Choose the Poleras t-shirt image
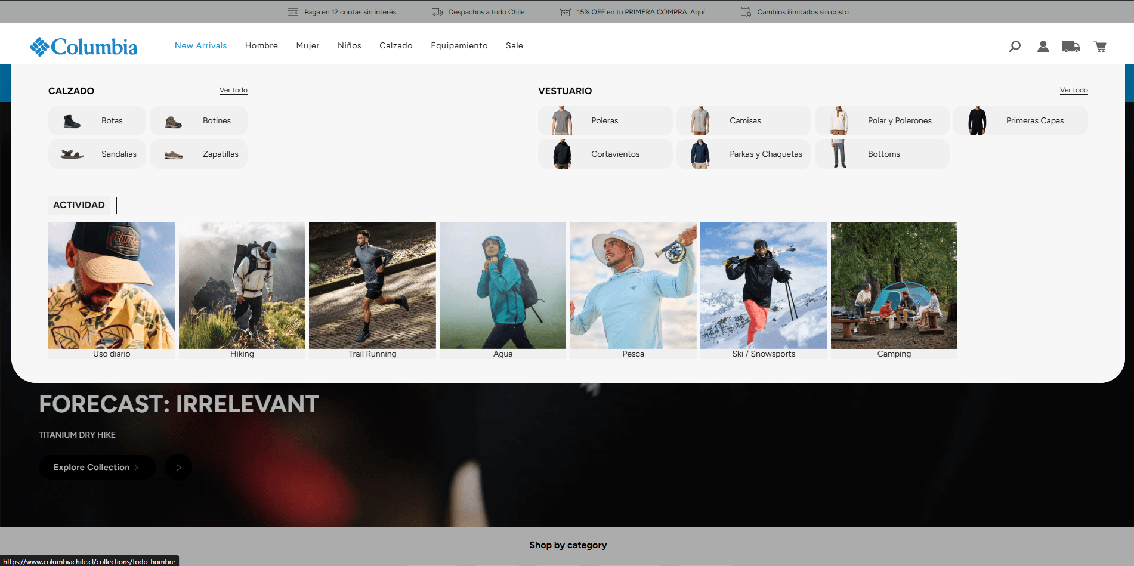 [x=561, y=120]
